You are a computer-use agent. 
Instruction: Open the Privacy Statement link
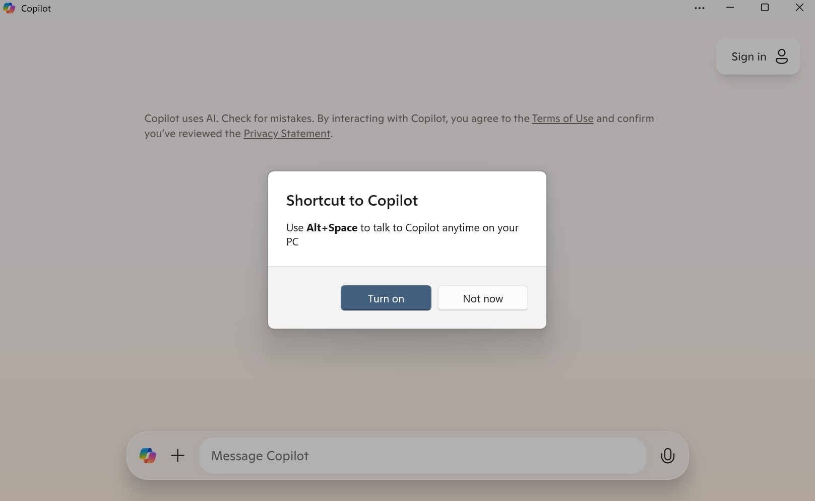pyautogui.click(x=287, y=134)
